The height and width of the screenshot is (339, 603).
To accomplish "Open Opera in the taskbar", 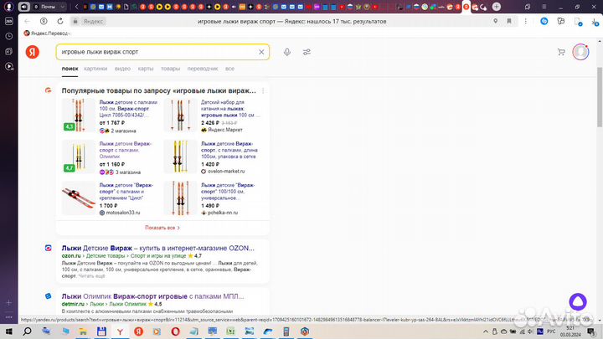I will pos(175,331).
